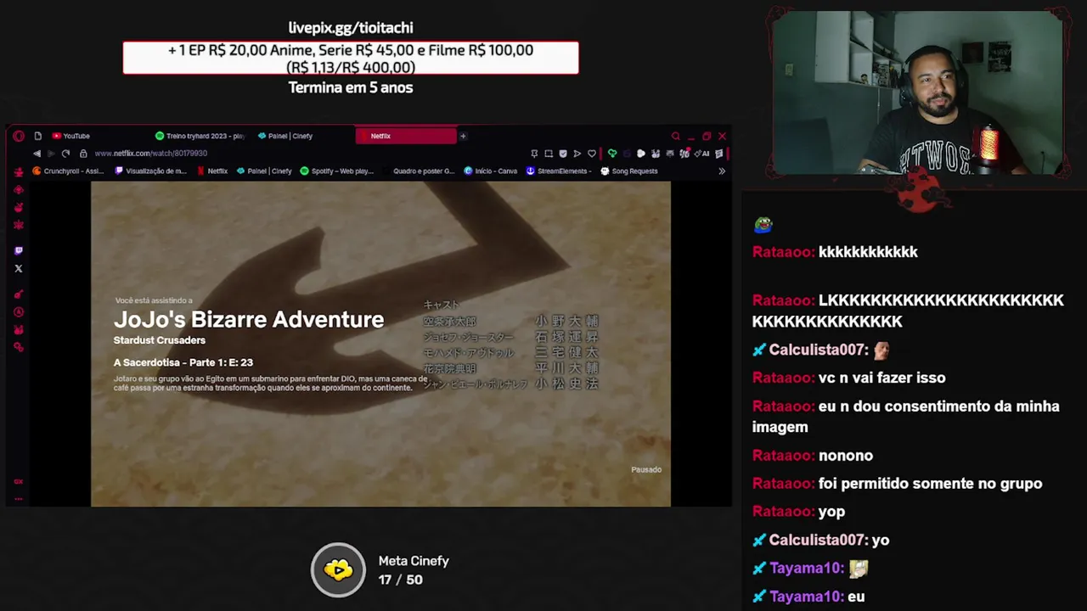Click the 'Stardust Crusaders' subtitle text
This screenshot has width=1087, height=611.
(x=160, y=340)
